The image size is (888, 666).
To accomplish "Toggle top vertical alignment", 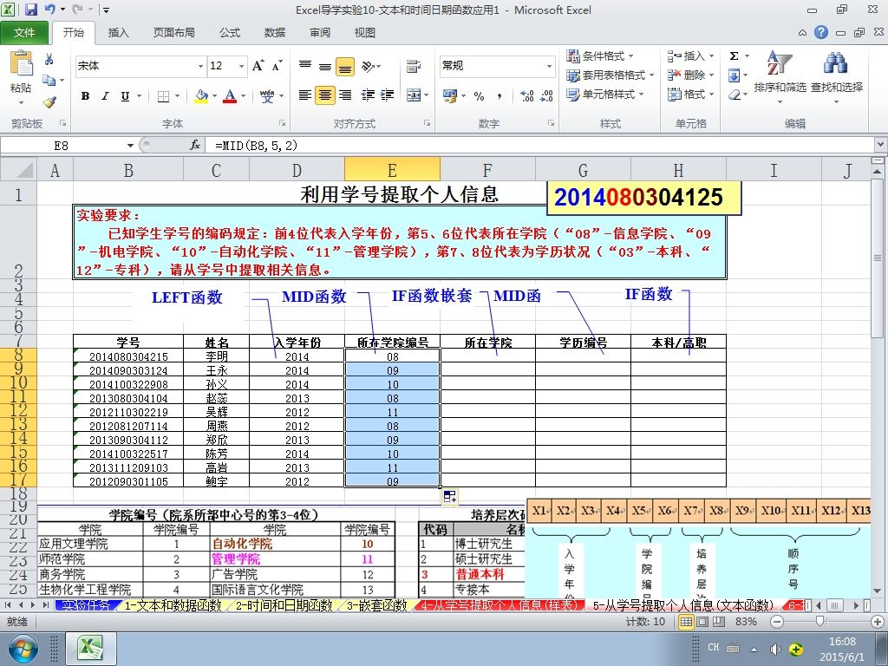I will coord(305,66).
